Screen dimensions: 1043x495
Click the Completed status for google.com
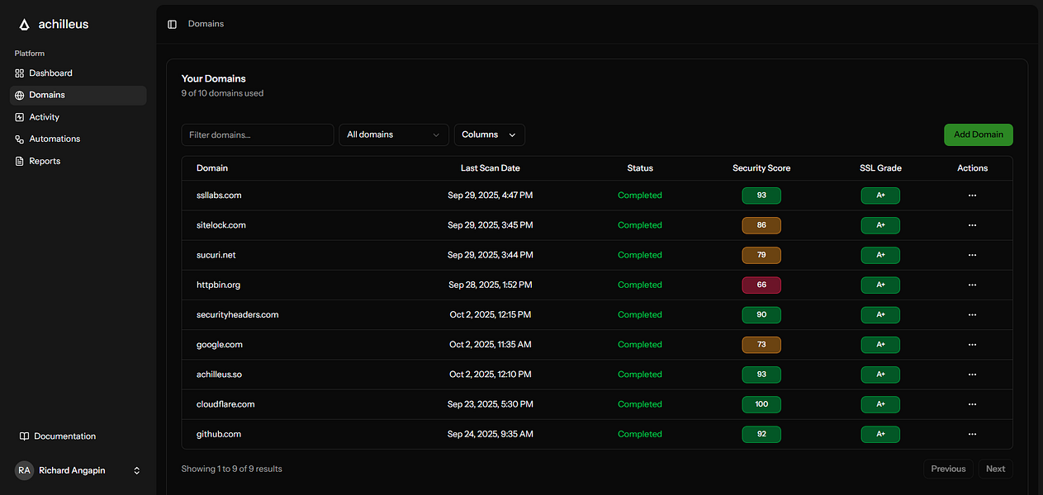point(640,345)
